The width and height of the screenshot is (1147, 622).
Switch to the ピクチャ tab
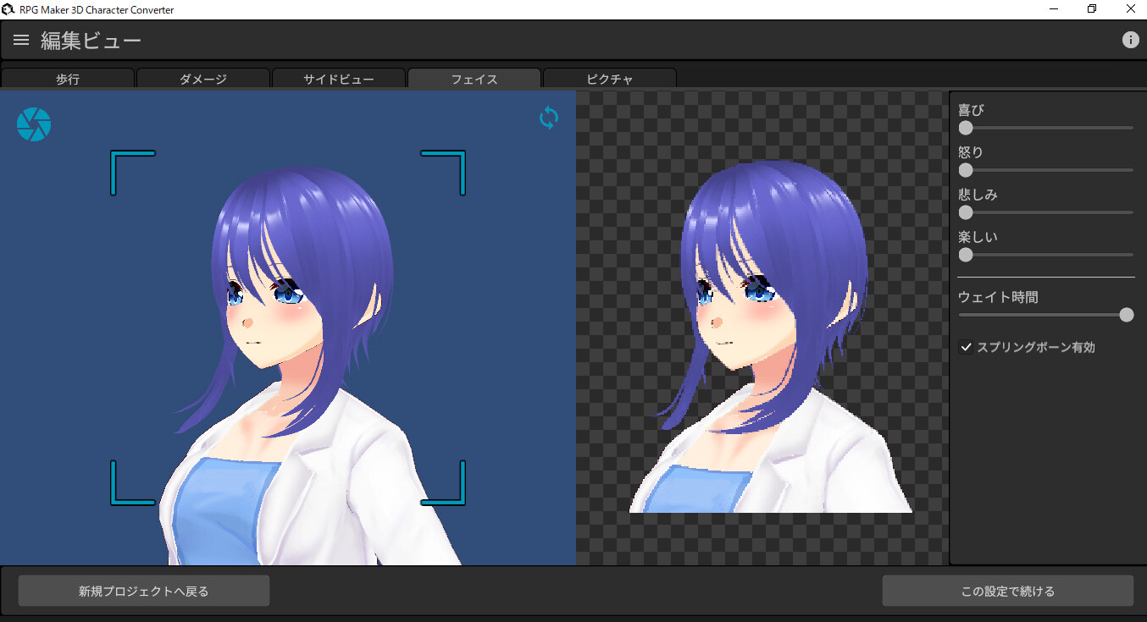(x=609, y=78)
